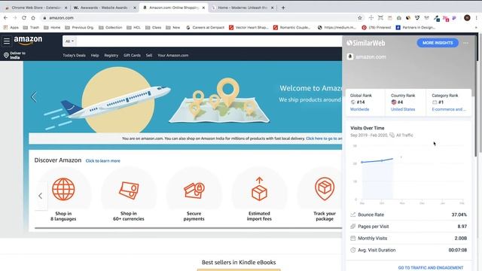The image size is (482, 271).
Task: Open the Chrome profile avatar
Action: [467, 18]
